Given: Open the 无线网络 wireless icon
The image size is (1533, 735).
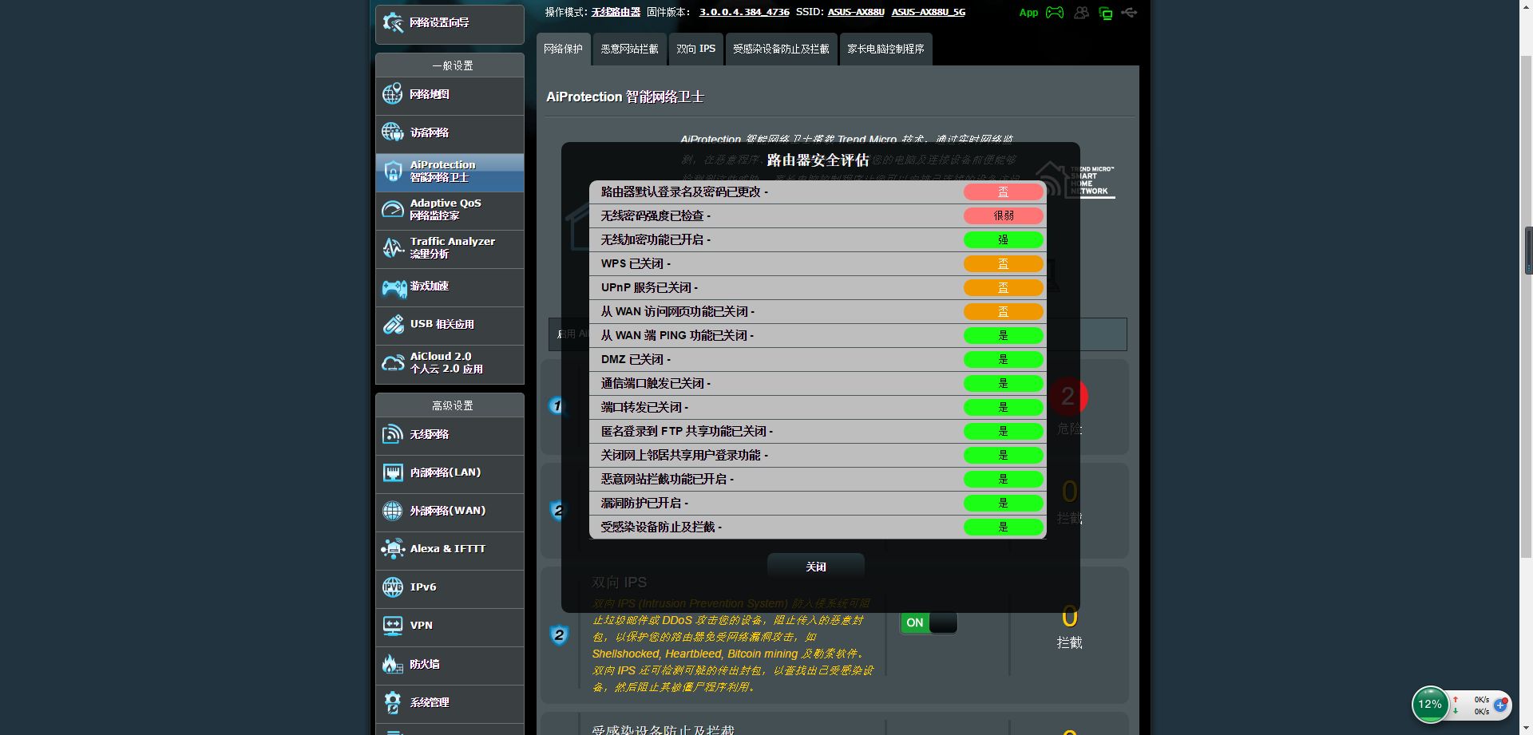Looking at the screenshot, I should click(392, 434).
